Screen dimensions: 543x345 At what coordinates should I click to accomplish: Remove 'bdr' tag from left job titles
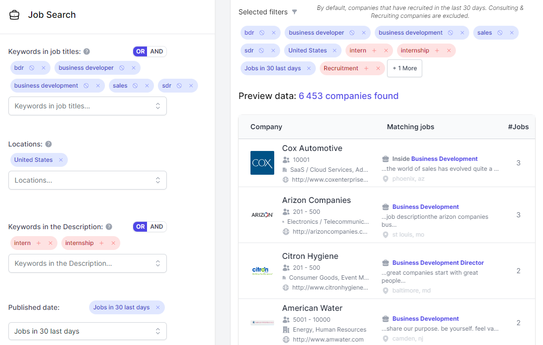[x=44, y=68]
